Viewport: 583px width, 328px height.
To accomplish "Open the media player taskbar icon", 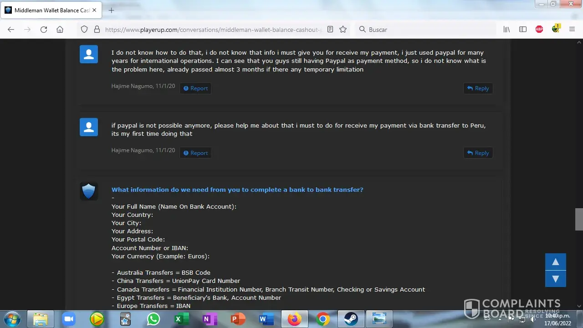I will click(97, 319).
